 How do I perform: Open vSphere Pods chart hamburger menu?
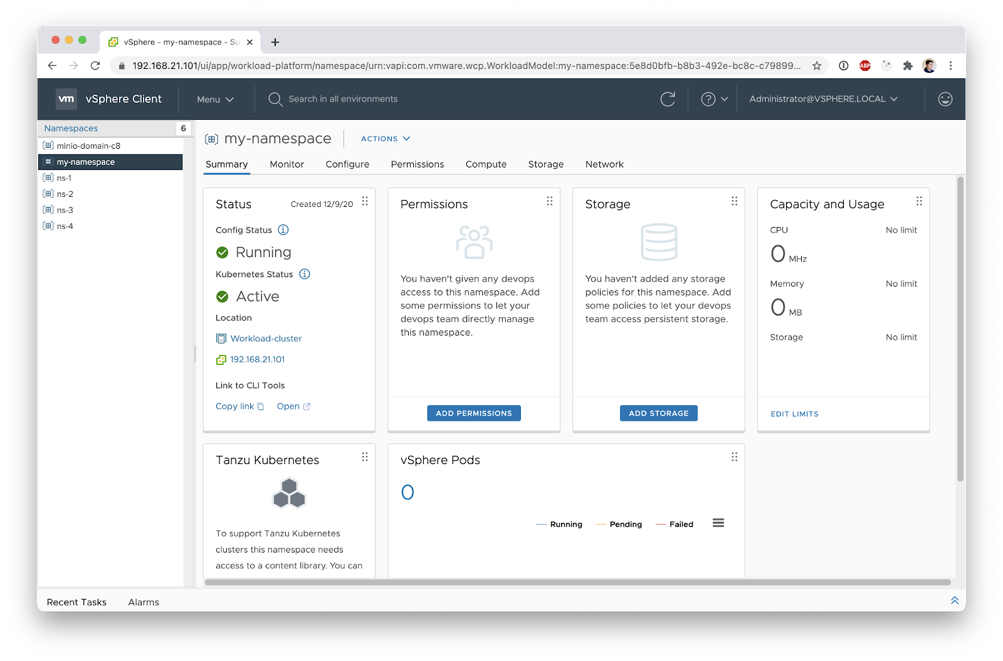point(718,523)
